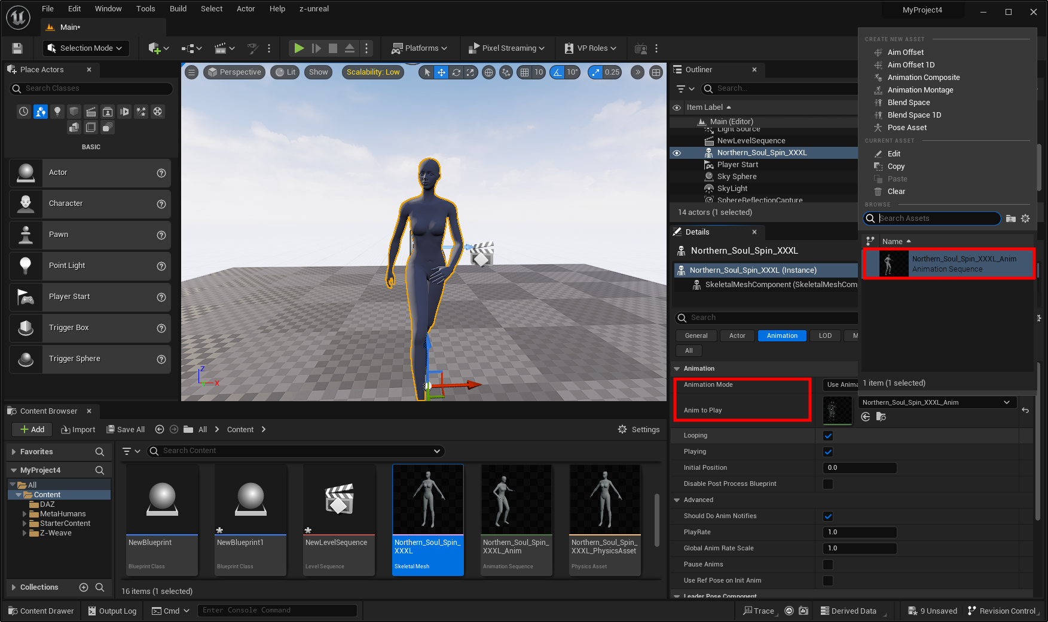Click the PlayRate value field
1048x622 pixels.
coord(860,532)
